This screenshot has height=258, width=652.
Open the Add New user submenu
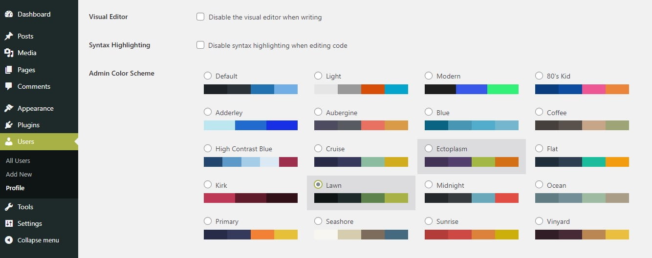click(x=19, y=174)
